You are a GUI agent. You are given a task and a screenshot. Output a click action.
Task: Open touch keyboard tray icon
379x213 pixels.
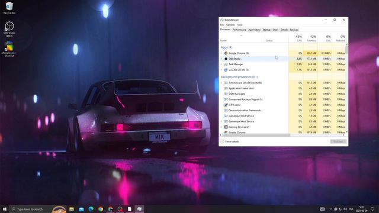click(x=322, y=209)
